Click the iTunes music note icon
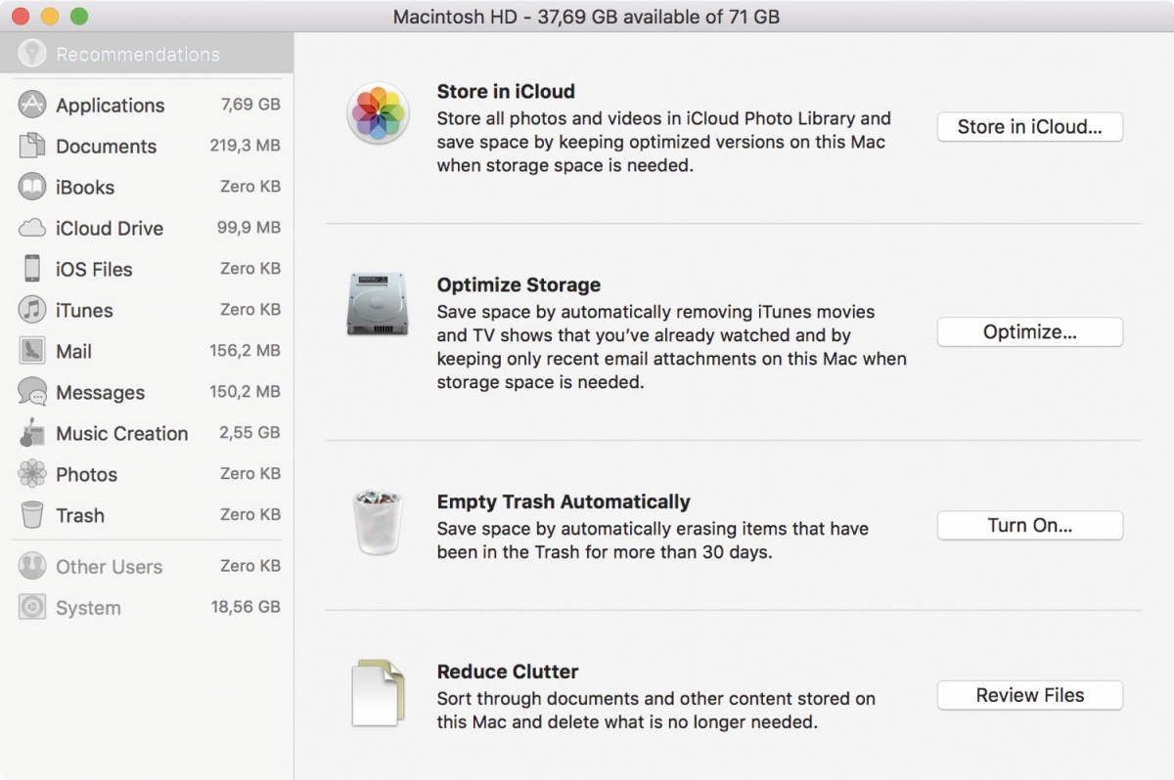Viewport: 1174px width, 780px height. (x=33, y=310)
